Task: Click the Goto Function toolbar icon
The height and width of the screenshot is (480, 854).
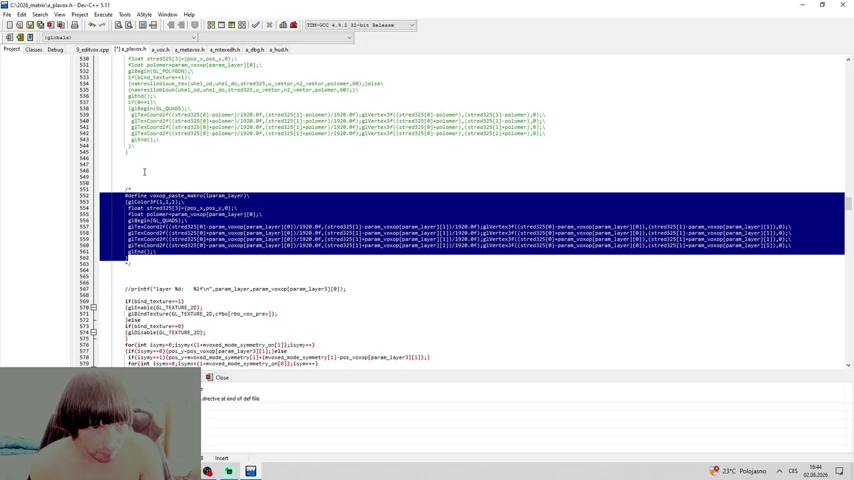Action: tap(143, 25)
